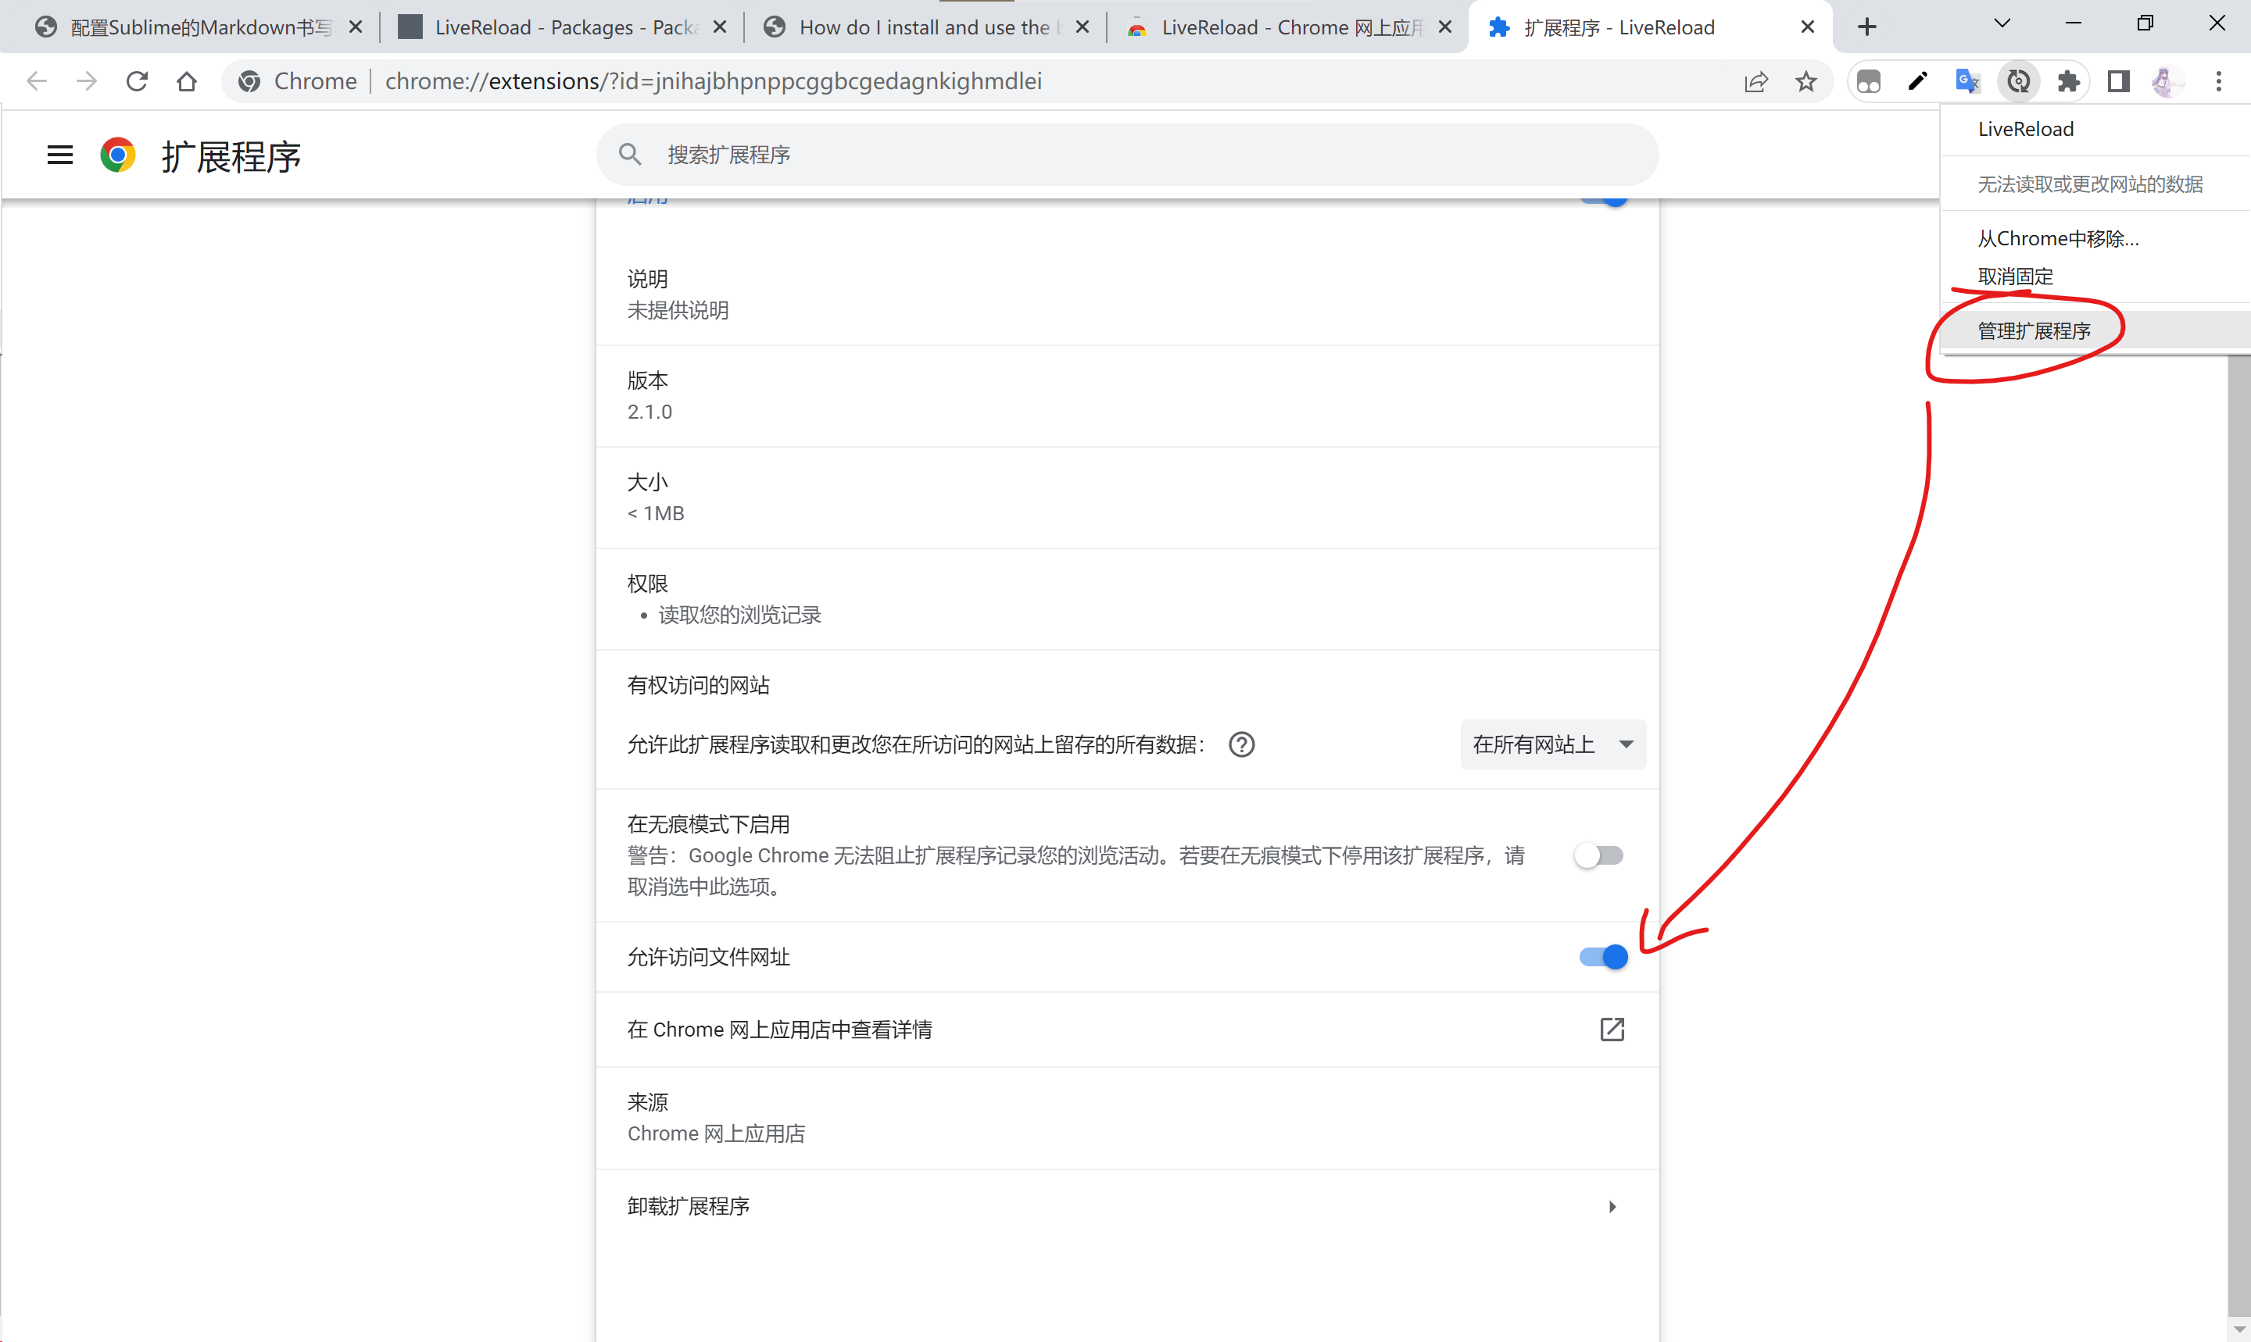Open the Extensions puzzle piece menu
Viewport: 2251px width, 1342px height.
[x=2068, y=81]
